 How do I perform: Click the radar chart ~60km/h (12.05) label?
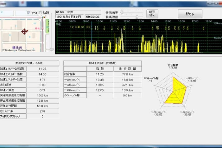click(x=158, y=113)
